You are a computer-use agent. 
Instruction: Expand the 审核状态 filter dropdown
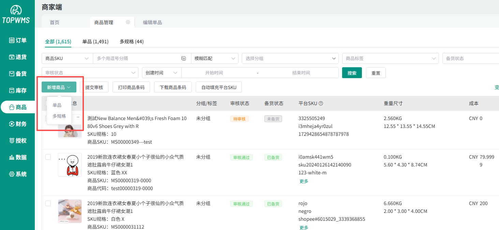90,73
